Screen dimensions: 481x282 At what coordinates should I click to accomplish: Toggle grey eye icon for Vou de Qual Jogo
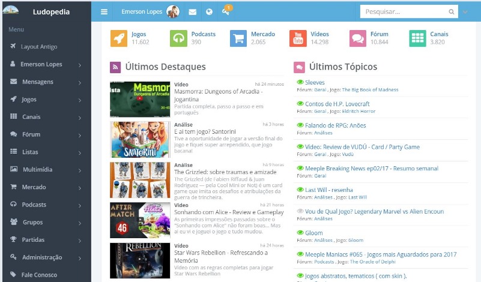tap(300, 211)
